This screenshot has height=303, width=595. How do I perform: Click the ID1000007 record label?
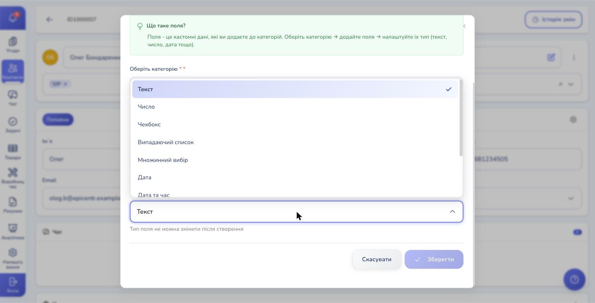click(82, 19)
